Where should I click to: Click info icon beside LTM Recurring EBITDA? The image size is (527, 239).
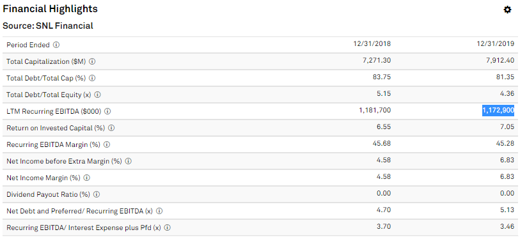[107, 111]
